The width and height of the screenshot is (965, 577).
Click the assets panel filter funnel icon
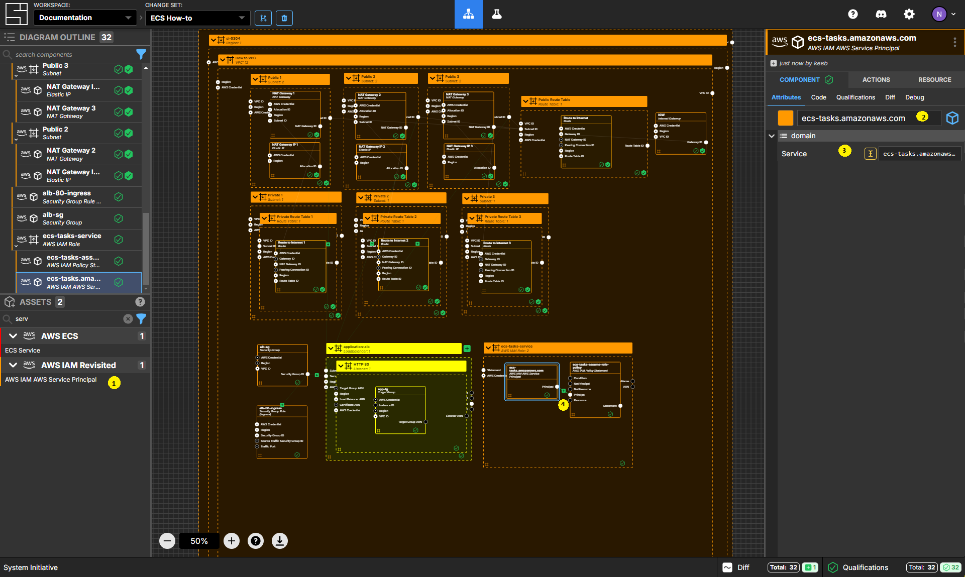click(x=141, y=319)
